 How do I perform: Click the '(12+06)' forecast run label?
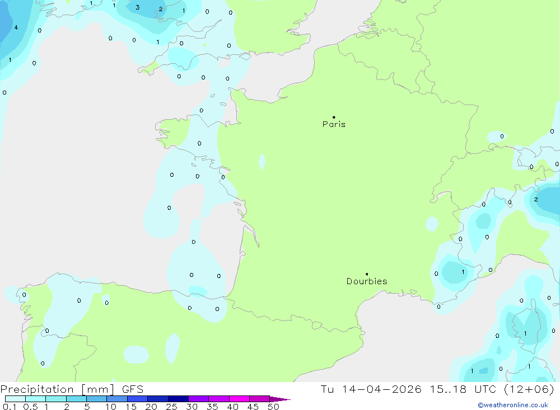pos(529,389)
